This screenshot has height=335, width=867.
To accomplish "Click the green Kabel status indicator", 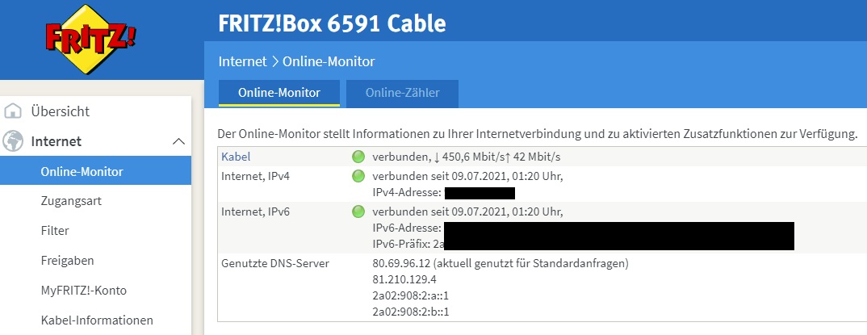I will pyautogui.click(x=358, y=157).
